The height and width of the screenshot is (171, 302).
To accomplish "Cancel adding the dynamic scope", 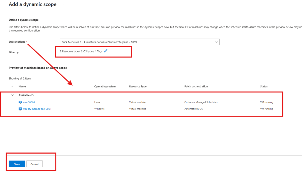I will 35,164.
